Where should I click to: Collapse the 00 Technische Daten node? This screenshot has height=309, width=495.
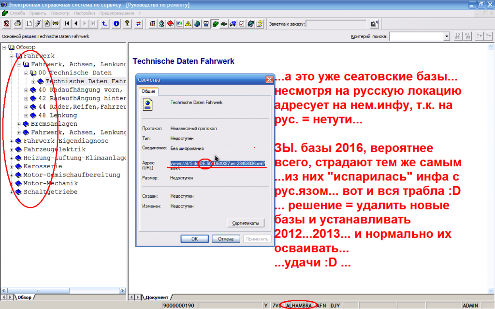[26, 73]
